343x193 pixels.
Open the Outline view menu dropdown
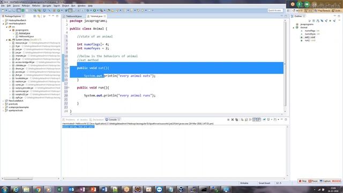[339, 20]
